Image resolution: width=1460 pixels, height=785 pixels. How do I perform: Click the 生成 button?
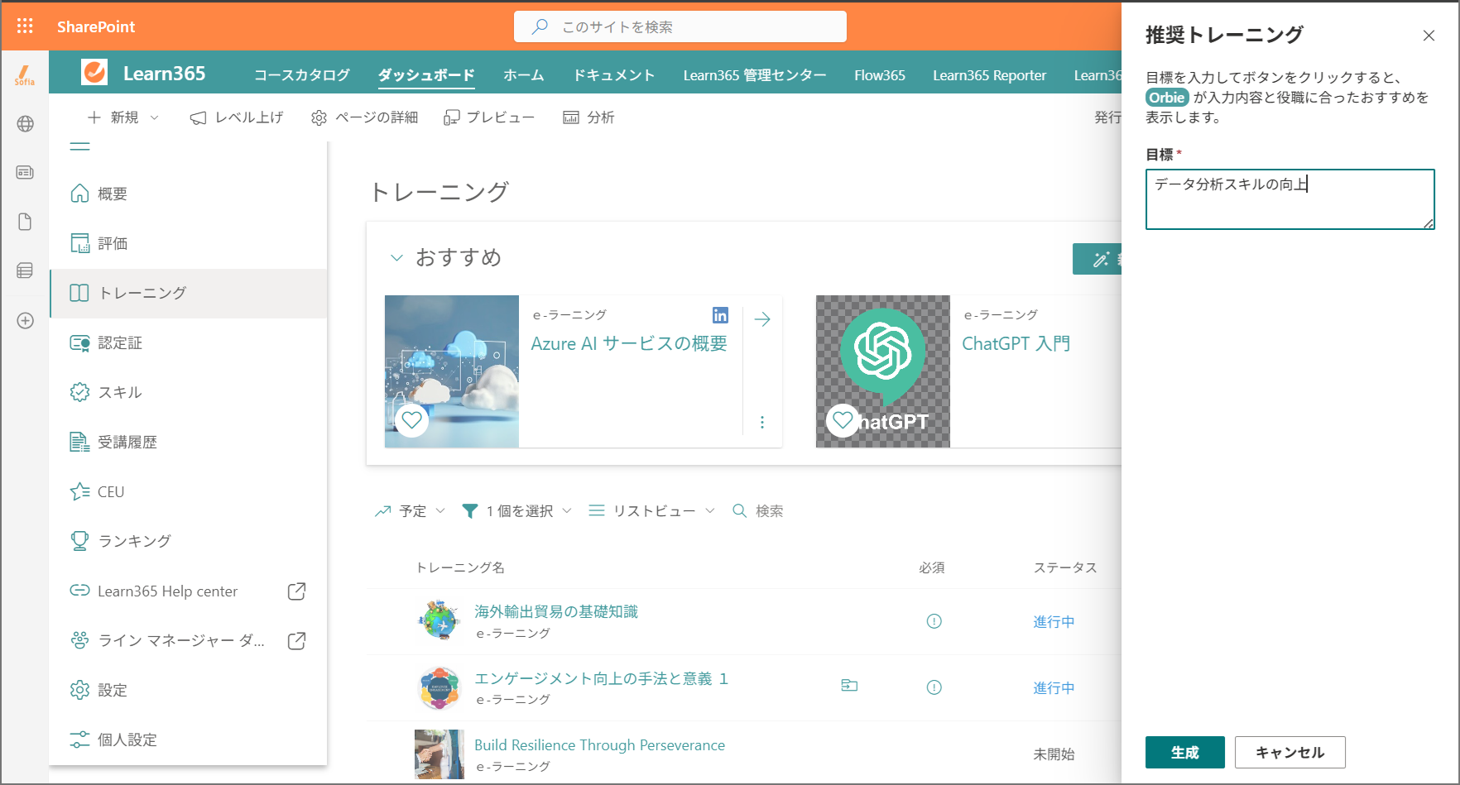(x=1184, y=752)
